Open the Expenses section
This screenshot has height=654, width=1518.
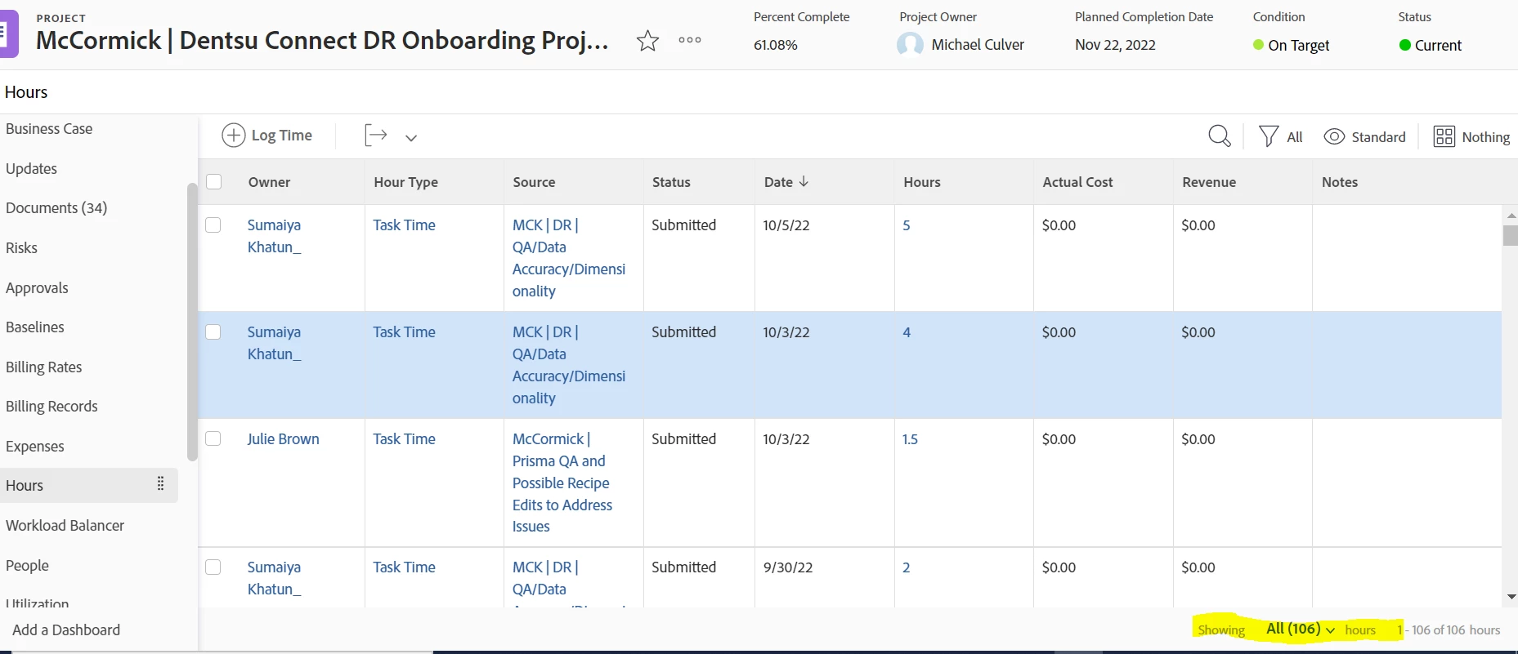click(34, 446)
